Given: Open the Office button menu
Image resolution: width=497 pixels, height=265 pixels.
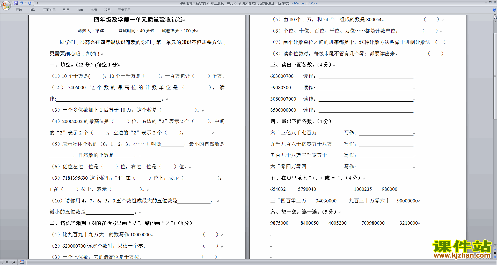Looking at the screenshot, I should 6,5.
